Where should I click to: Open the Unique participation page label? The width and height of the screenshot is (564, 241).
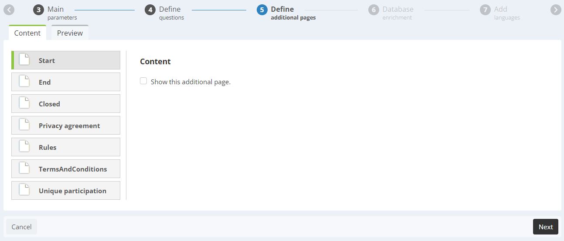click(x=72, y=191)
